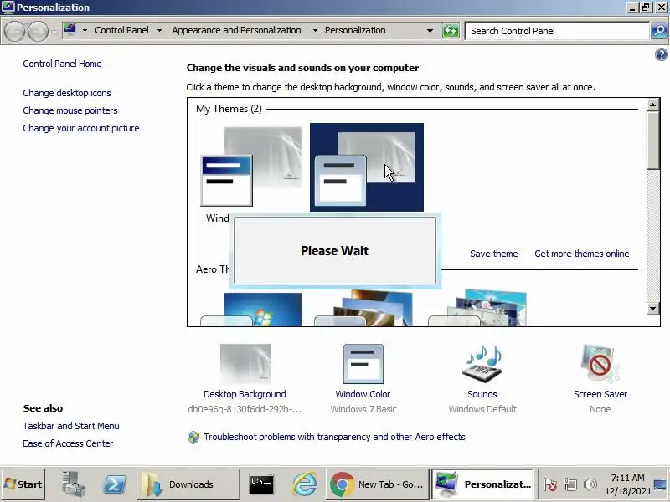The width and height of the screenshot is (670, 502).
Task: Open Change desktop icons link
Action: click(67, 93)
